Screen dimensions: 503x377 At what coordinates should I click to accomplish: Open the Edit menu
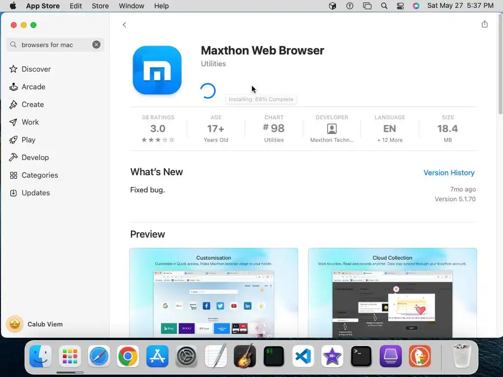(76, 6)
